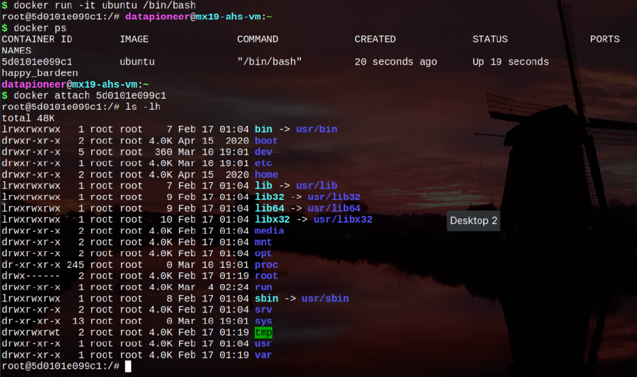Click the 'drwxrwxrwt' permissions of tmp row
The width and height of the screenshot is (637, 377).
(x=31, y=332)
